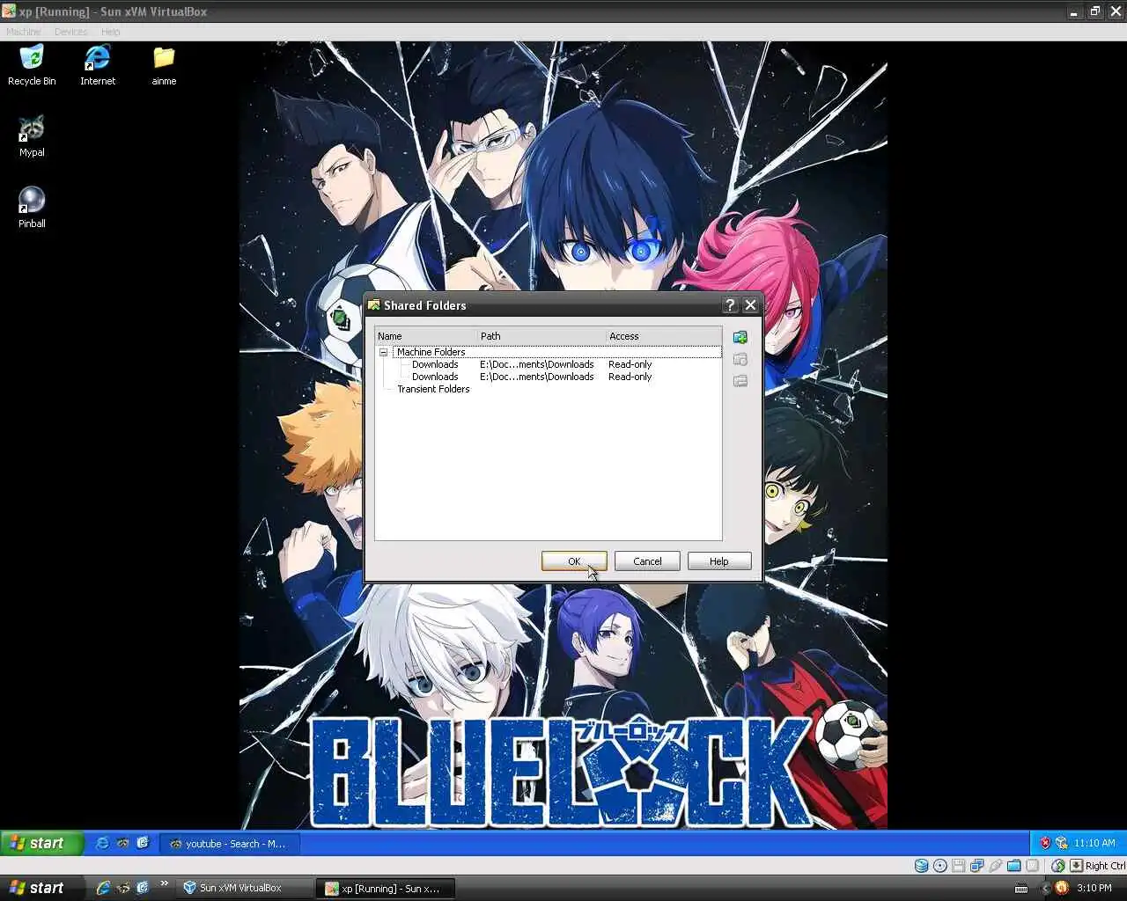Viewport: 1127px width, 901px height.
Task: Launch Internet Explorer from guest quick launch
Action: coord(102,843)
